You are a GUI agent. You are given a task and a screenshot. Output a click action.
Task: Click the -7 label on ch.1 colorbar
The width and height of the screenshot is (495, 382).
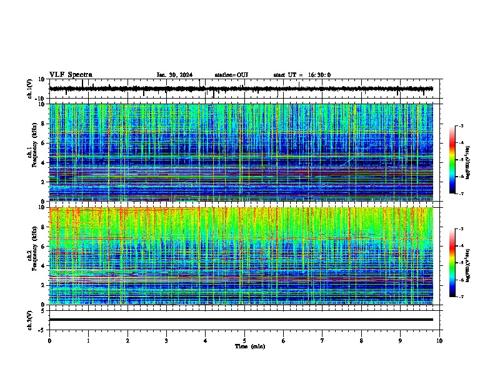[461, 193]
